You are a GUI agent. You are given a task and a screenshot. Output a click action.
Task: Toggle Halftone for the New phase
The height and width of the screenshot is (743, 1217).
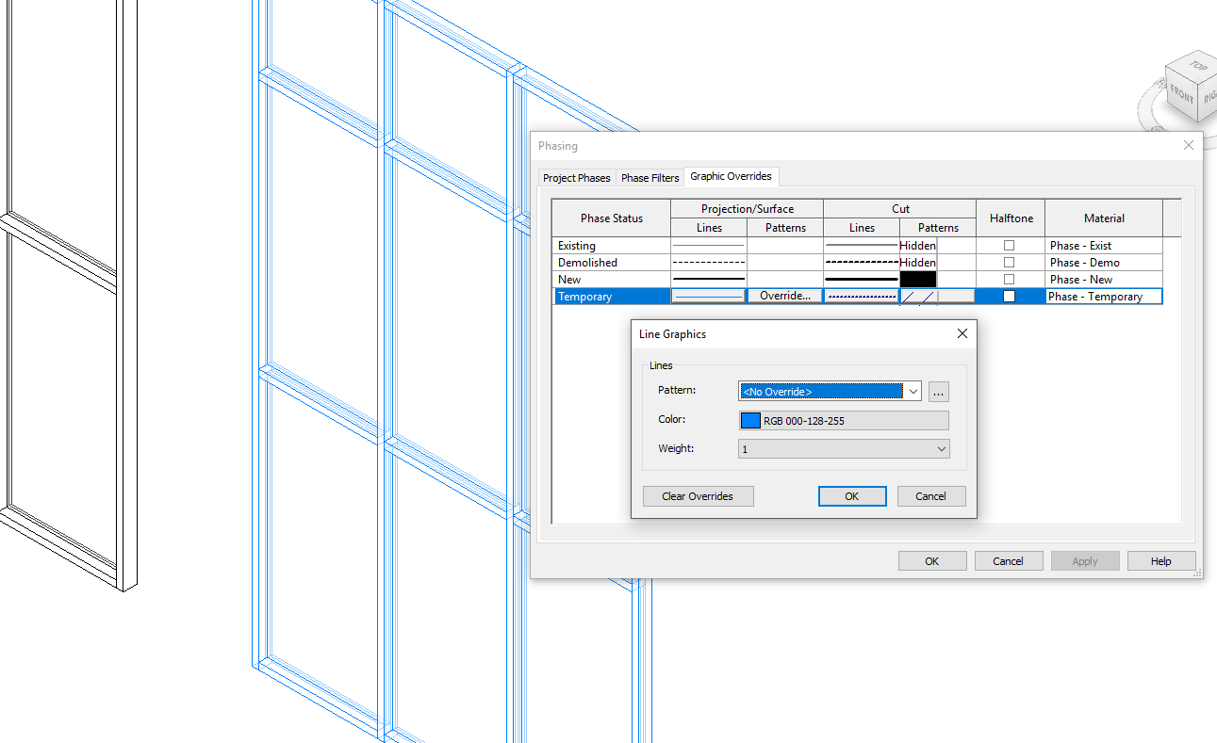[1009, 279]
